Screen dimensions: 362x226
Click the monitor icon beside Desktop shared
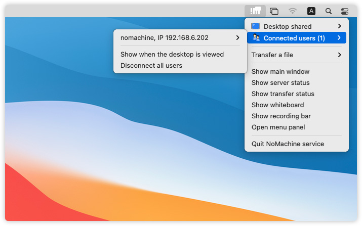256,26
